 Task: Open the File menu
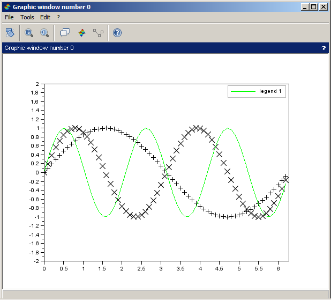click(x=9, y=17)
